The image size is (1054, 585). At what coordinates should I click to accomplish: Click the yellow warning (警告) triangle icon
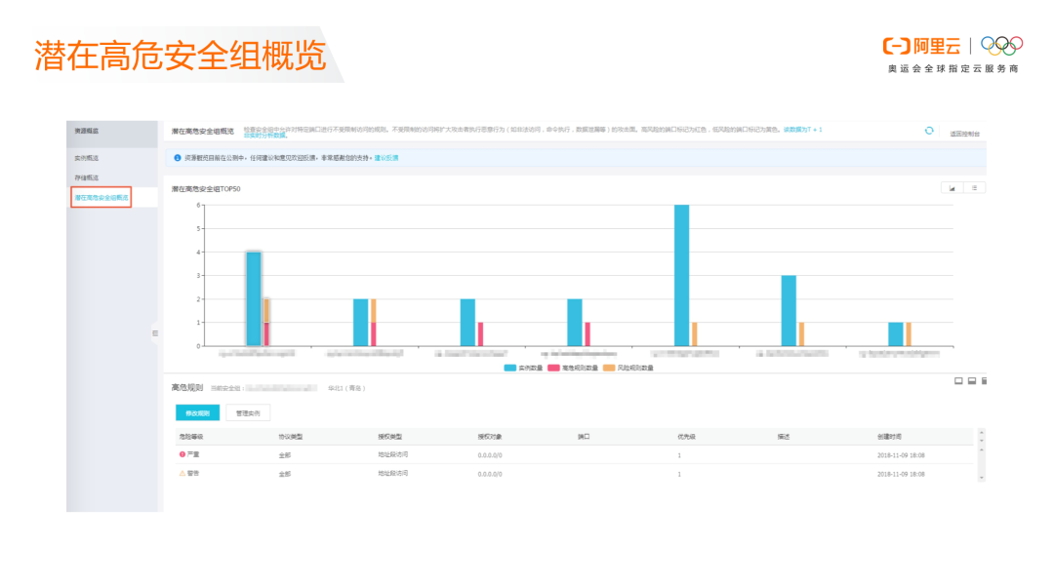pyautogui.click(x=182, y=474)
